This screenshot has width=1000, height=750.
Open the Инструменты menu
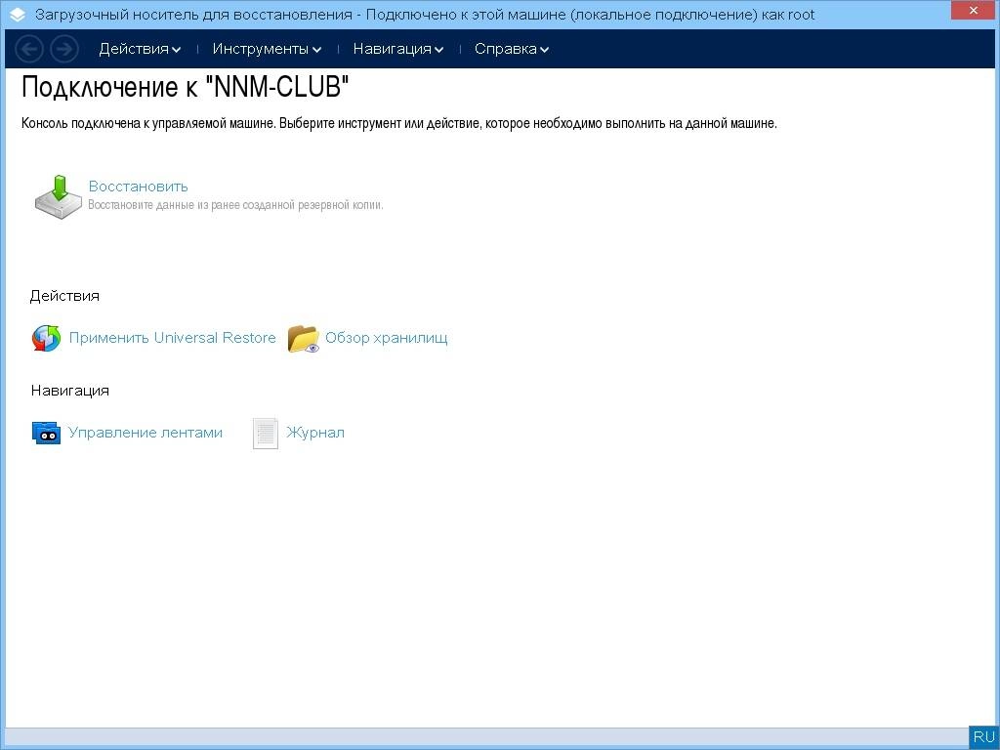[x=267, y=49]
